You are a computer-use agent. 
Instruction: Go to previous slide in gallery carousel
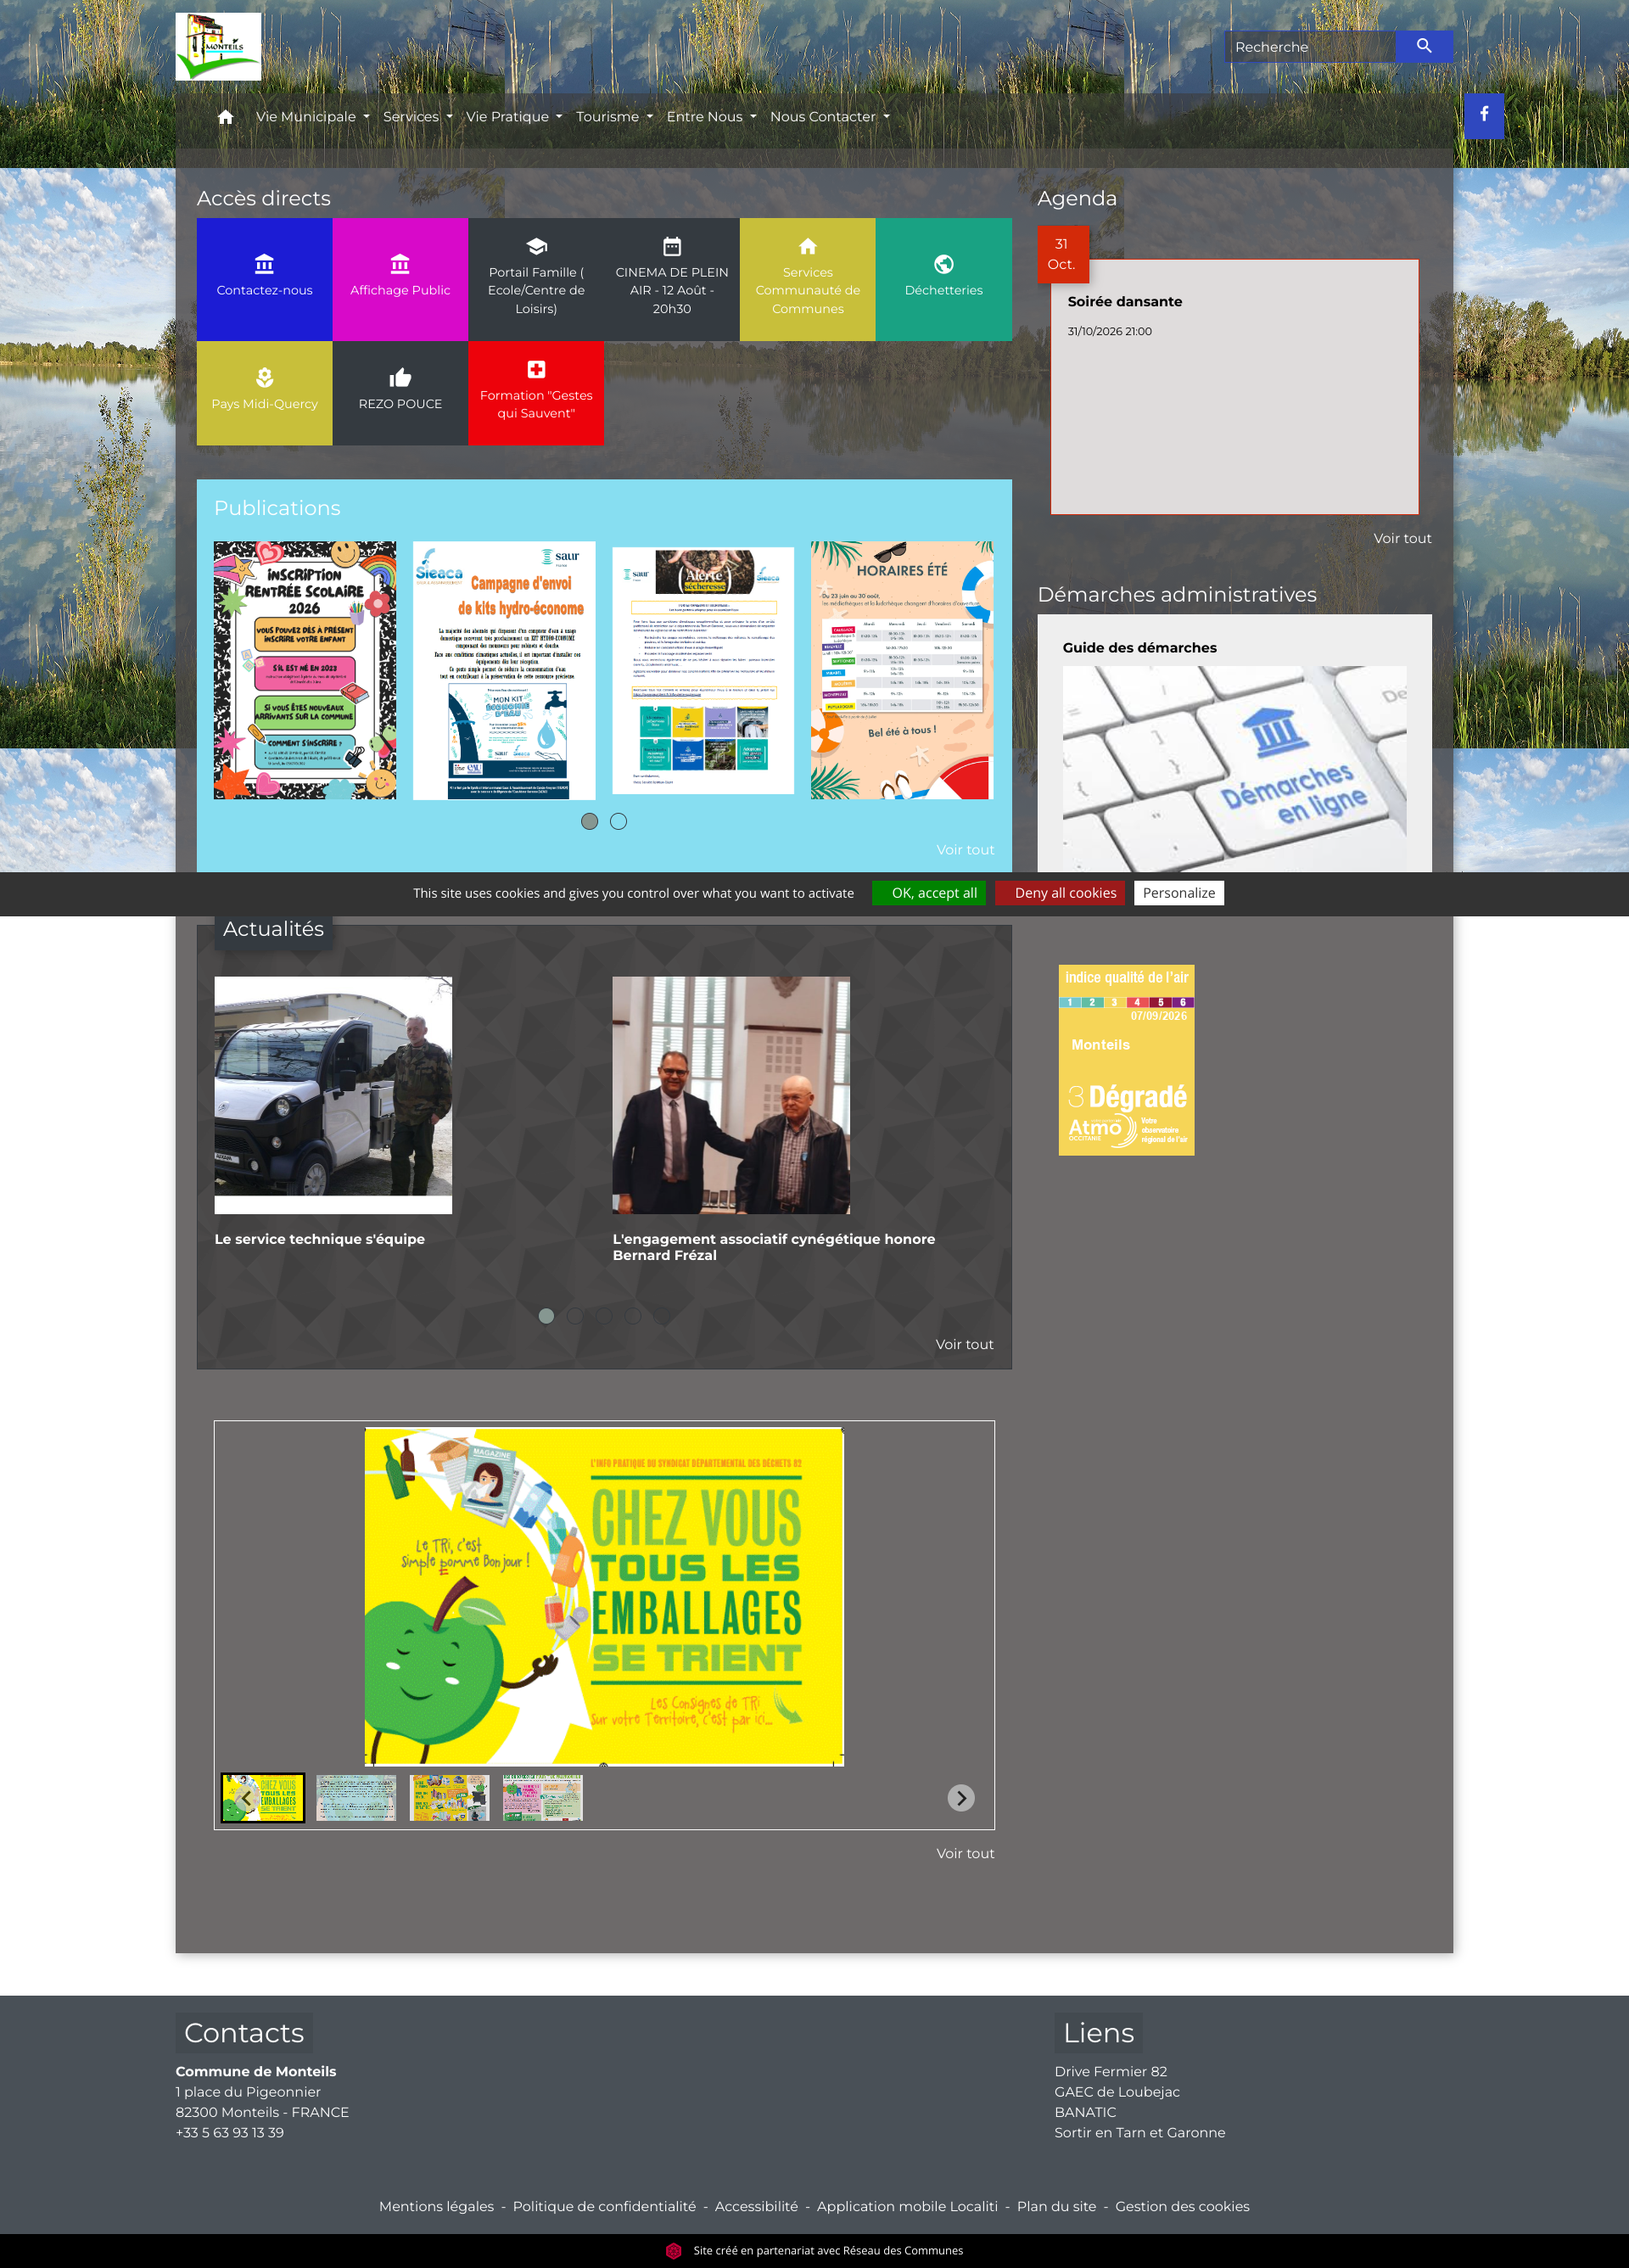point(246,1797)
